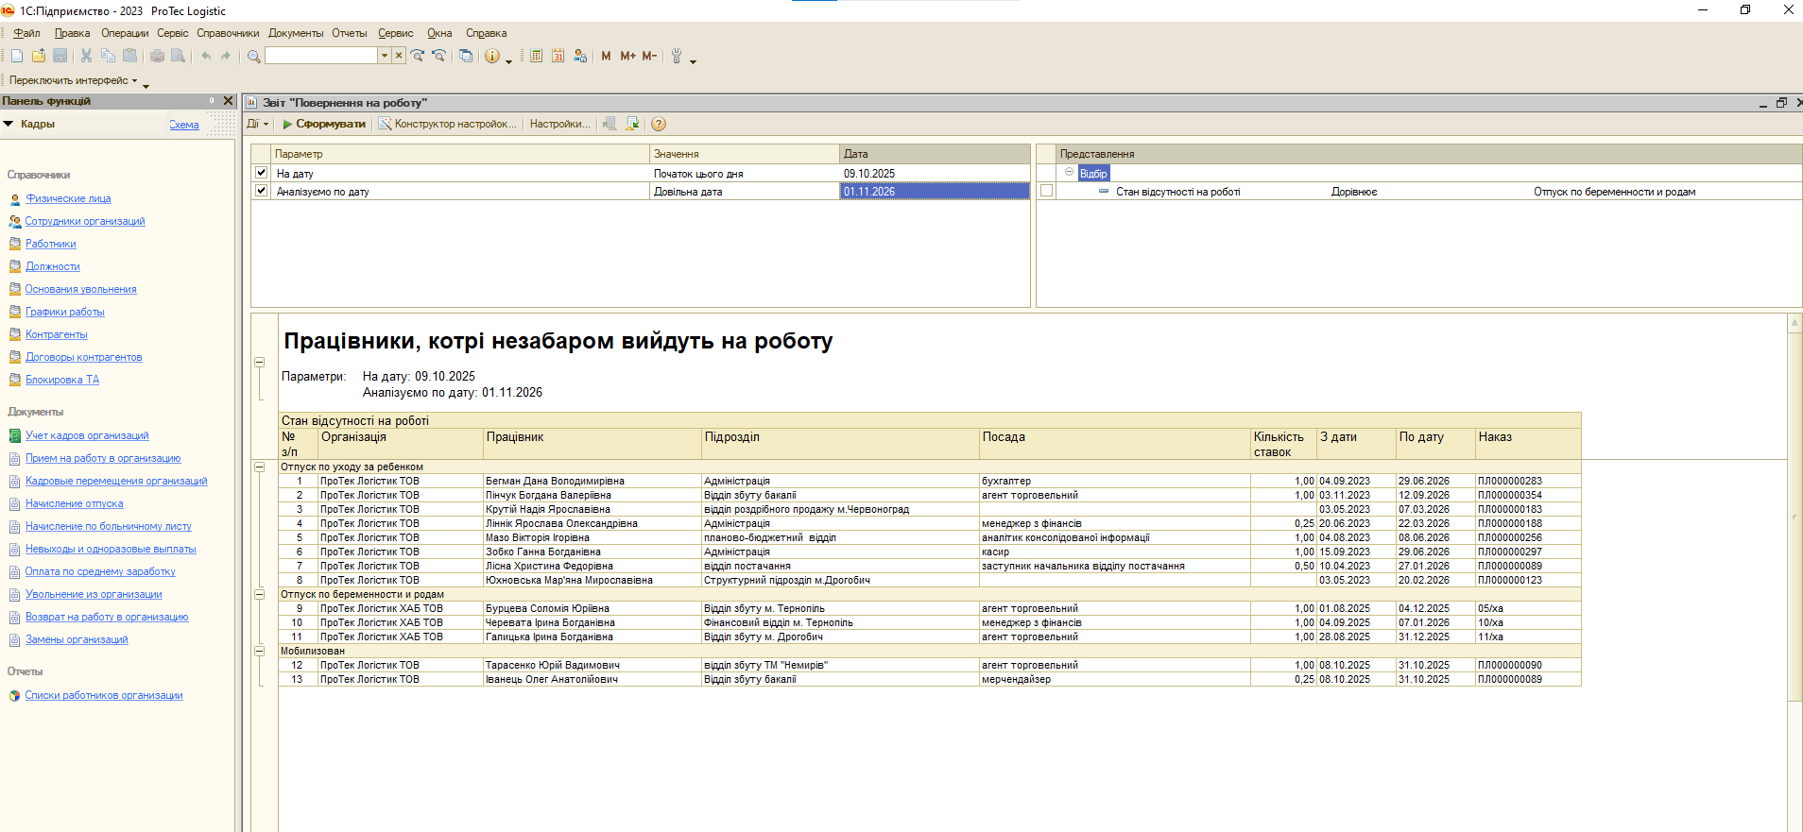Open 'Сотрудники организаций' link
Screen dimensions: 1803x832
tap(85, 221)
